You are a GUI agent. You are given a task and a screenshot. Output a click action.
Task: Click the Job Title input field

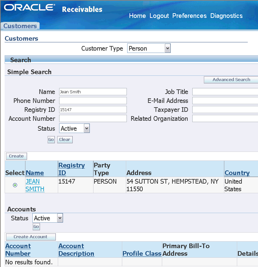[x=225, y=92]
